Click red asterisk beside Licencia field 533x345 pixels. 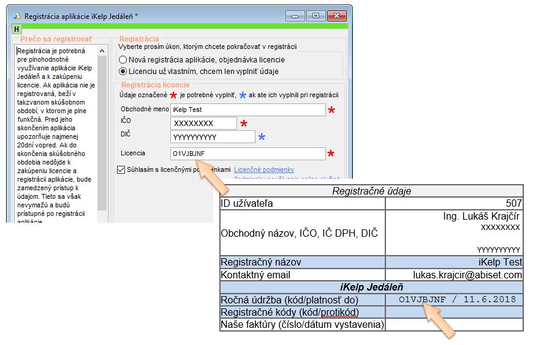[x=331, y=154]
